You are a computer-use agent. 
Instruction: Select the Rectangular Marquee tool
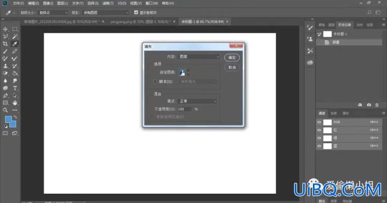15,29
